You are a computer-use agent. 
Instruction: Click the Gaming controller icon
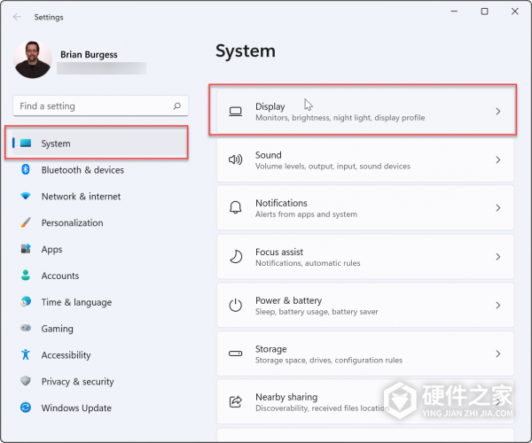(x=26, y=328)
